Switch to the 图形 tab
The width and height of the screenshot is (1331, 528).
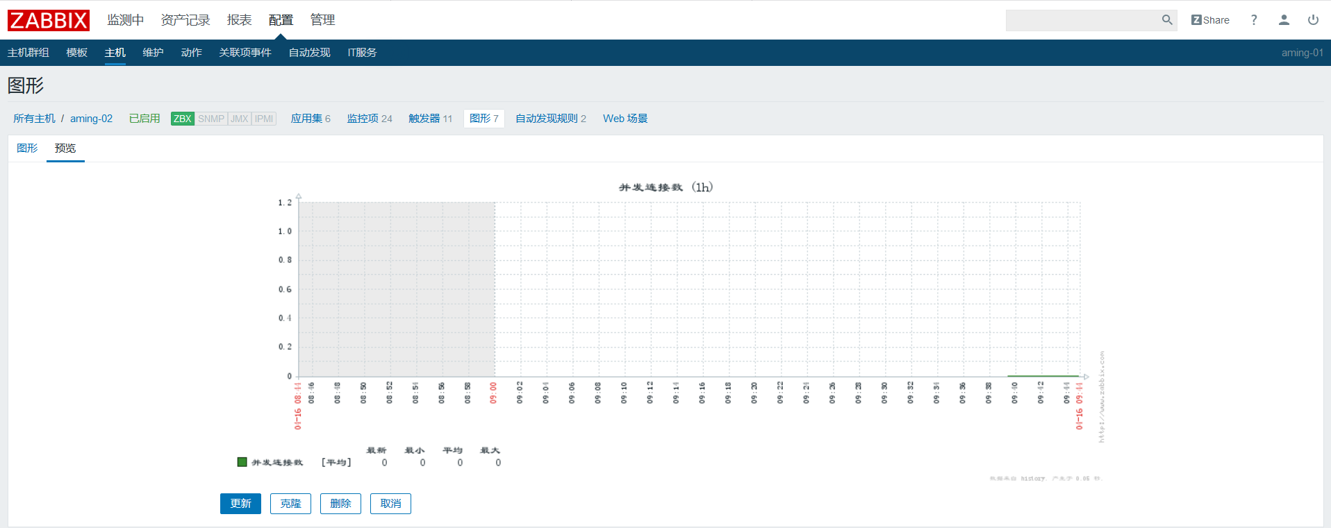[x=27, y=148]
